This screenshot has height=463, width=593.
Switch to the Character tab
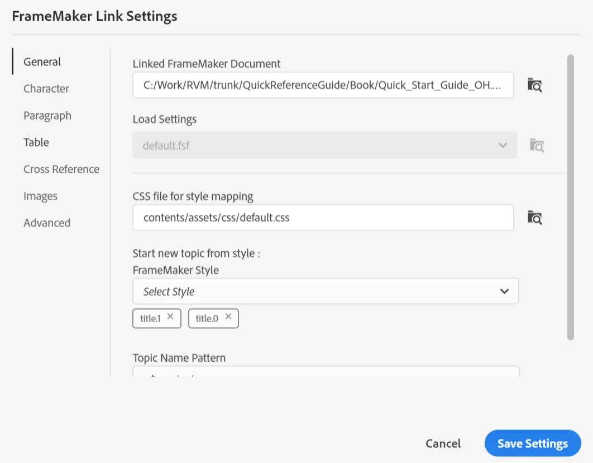click(x=46, y=88)
